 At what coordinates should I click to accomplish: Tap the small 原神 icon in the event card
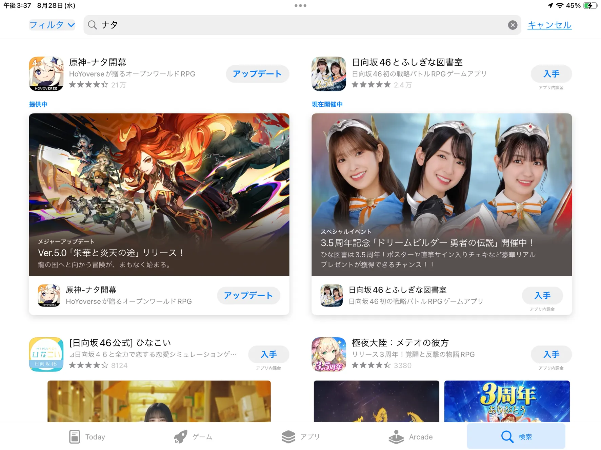coord(49,296)
